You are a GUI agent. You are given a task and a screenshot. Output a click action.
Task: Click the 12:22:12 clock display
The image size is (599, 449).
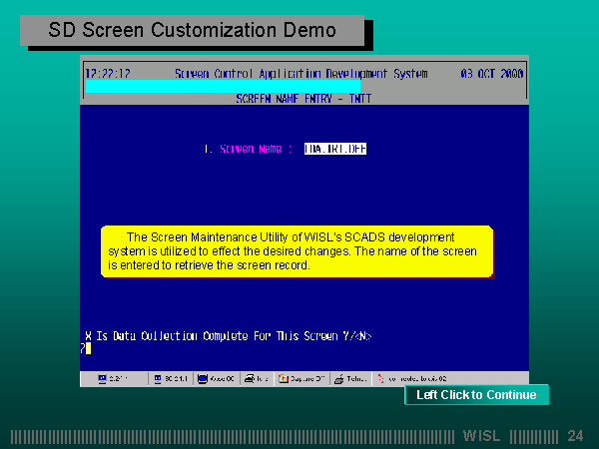[x=108, y=74]
